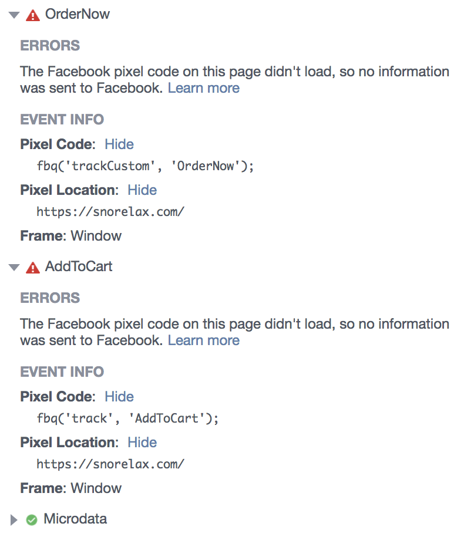The width and height of the screenshot is (464, 547).
Task: Click the fbq track AddToCart code line
Action: click(127, 418)
